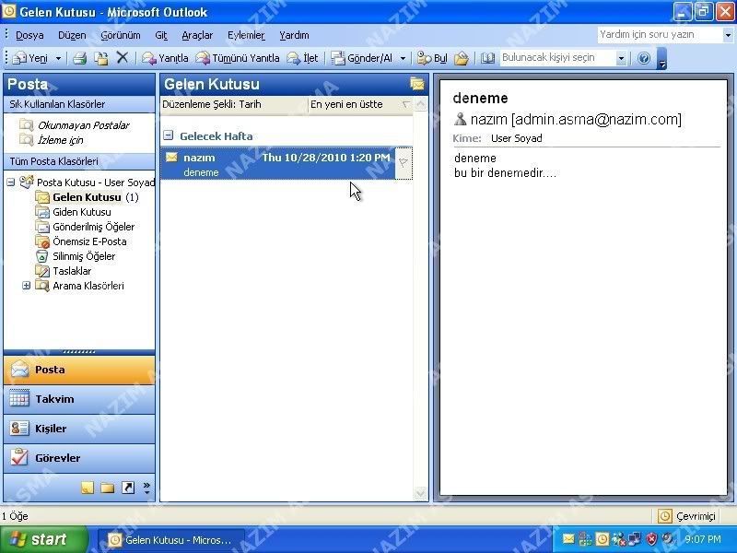Click Gelen Kutusu taskbar button

(x=171, y=540)
